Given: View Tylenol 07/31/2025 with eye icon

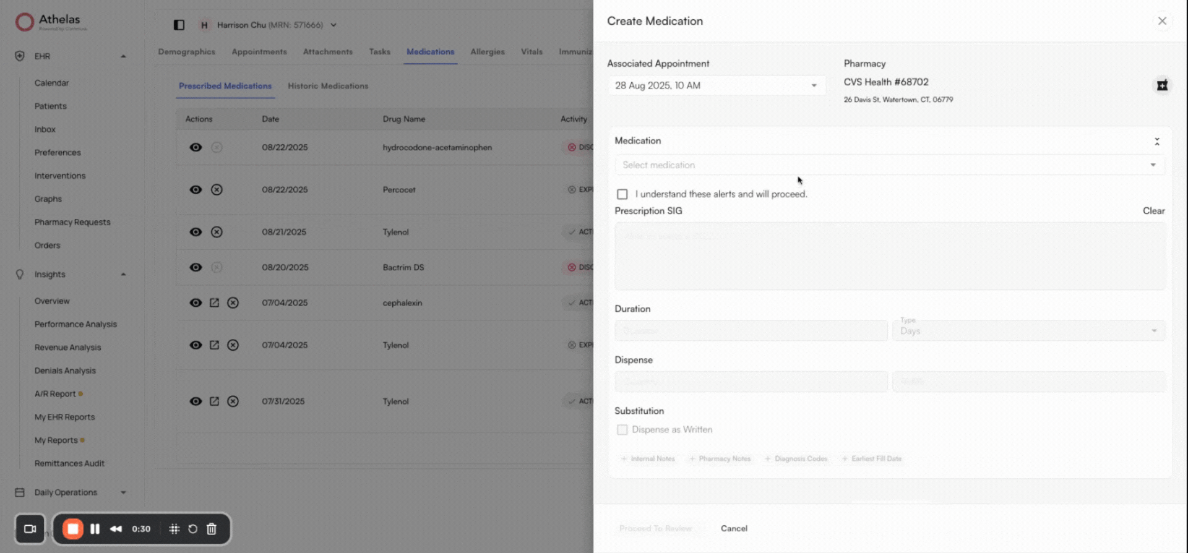Looking at the screenshot, I should tap(196, 401).
